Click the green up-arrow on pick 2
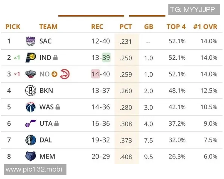Screen dimensions: 224x179 pos(16,58)
